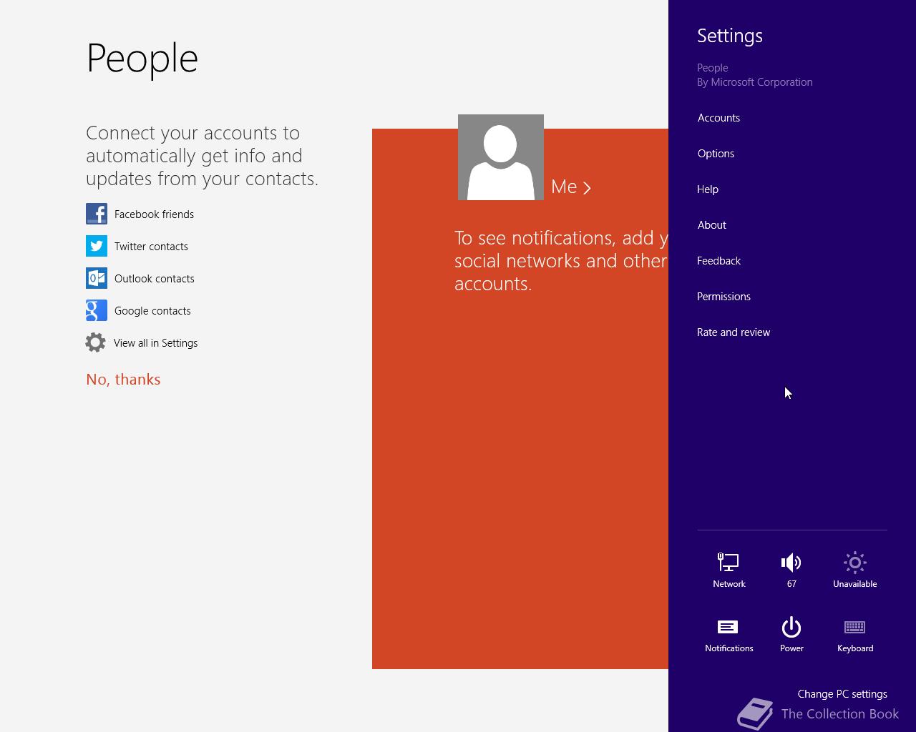Open Options in Settings pane

click(716, 154)
